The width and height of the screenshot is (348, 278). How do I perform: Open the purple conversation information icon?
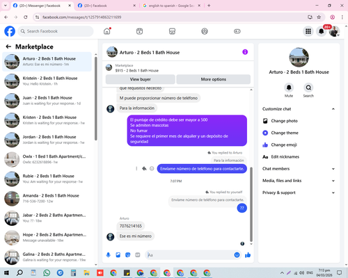pyautogui.click(x=245, y=52)
